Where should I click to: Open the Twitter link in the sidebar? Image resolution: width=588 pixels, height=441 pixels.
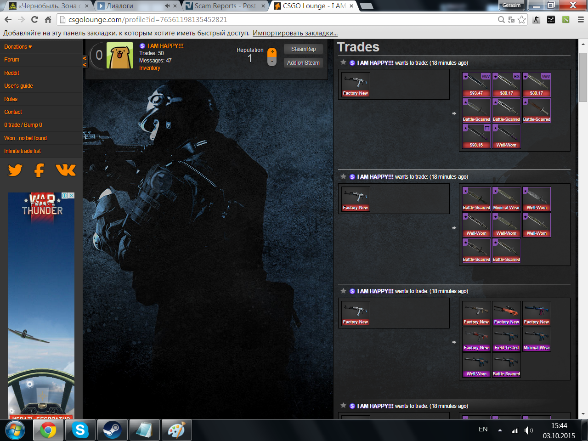[x=15, y=170]
